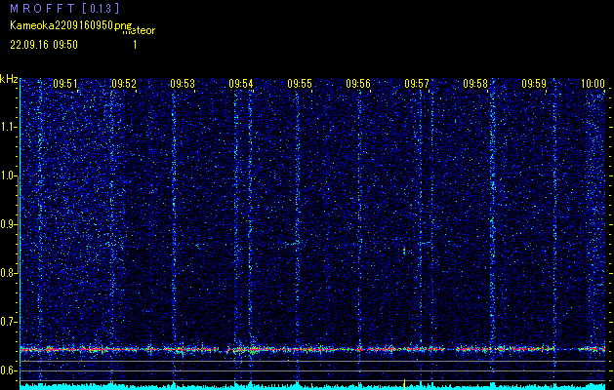
Task: Click the 0.7 kHz axis label
Action: 9,322
